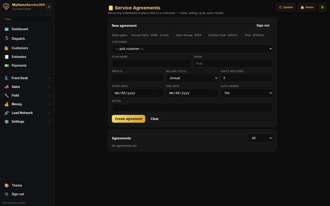
Task: Click Sign out in New agreement panel
Action: click(263, 25)
